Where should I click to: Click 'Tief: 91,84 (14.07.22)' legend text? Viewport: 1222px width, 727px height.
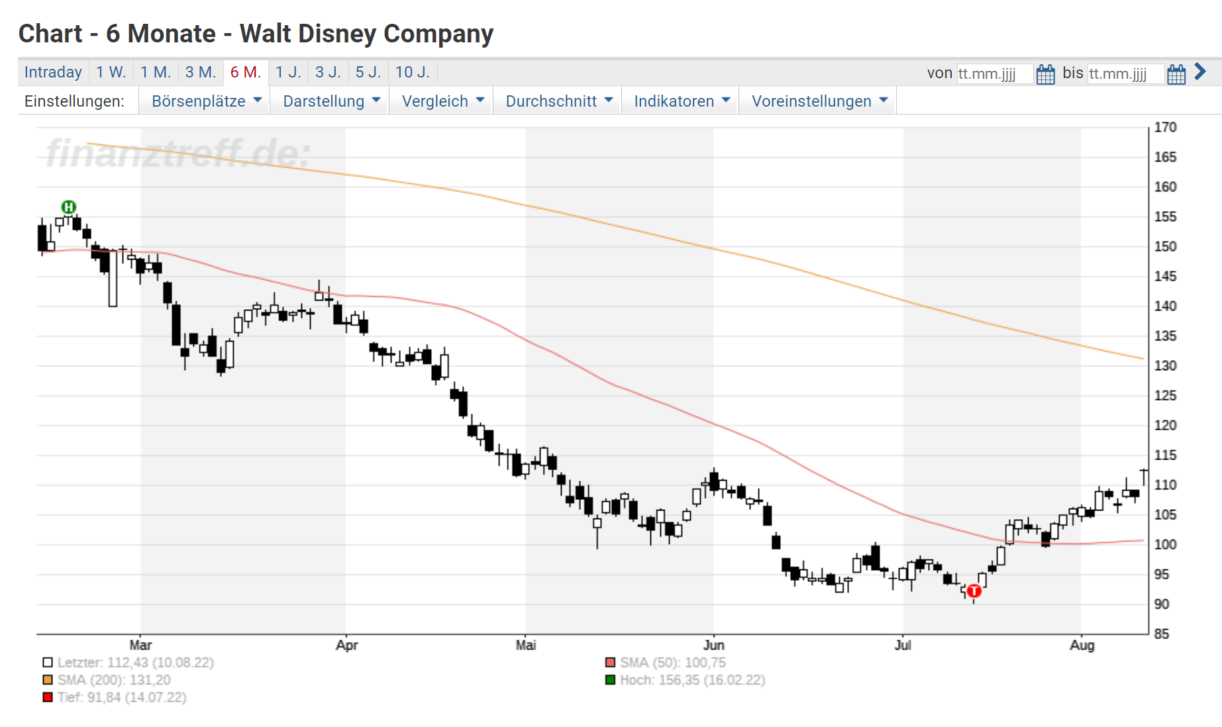(122, 697)
